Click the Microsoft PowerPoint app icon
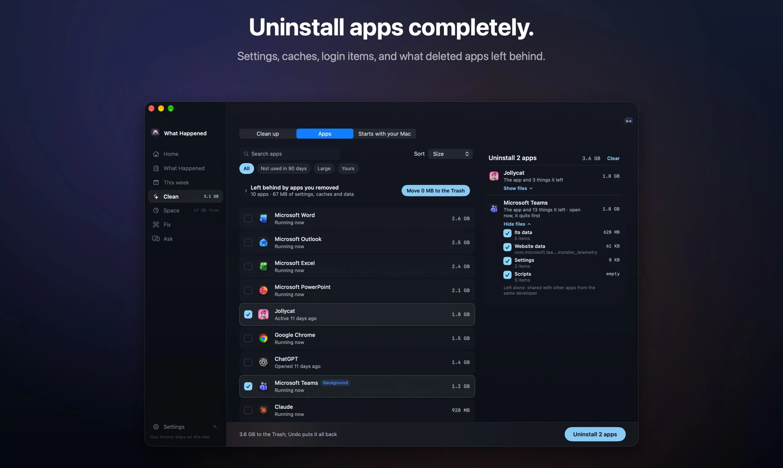The image size is (783, 468). click(263, 290)
